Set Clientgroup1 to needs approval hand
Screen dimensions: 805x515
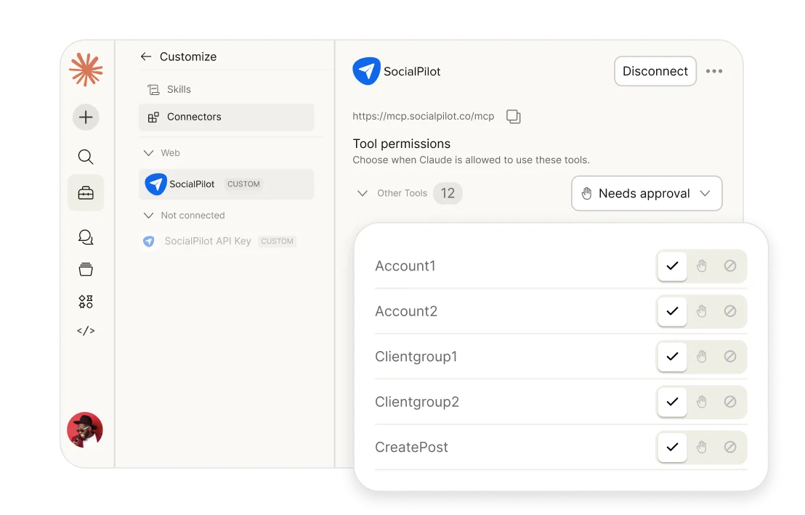point(701,356)
